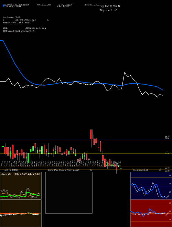The height and width of the screenshot is (227, 172).
Task: Click the 'Stochastics & R SI' panel title
Action: pyautogui.click(x=147, y=170)
